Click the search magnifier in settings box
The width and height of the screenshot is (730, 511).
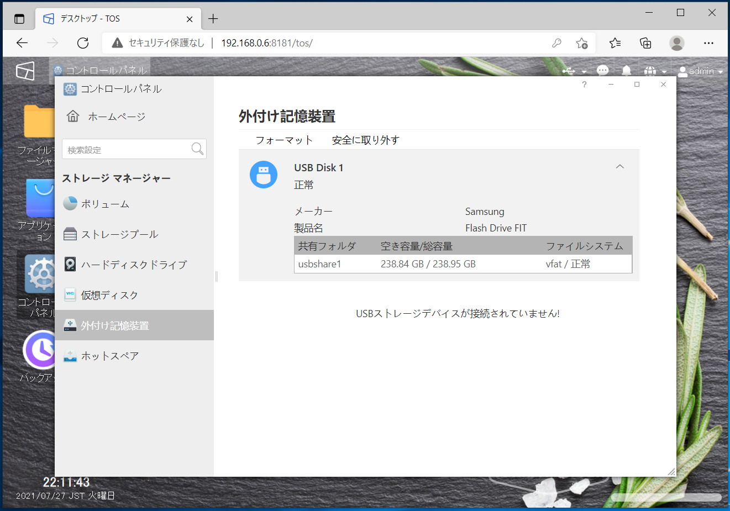pyautogui.click(x=197, y=149)
